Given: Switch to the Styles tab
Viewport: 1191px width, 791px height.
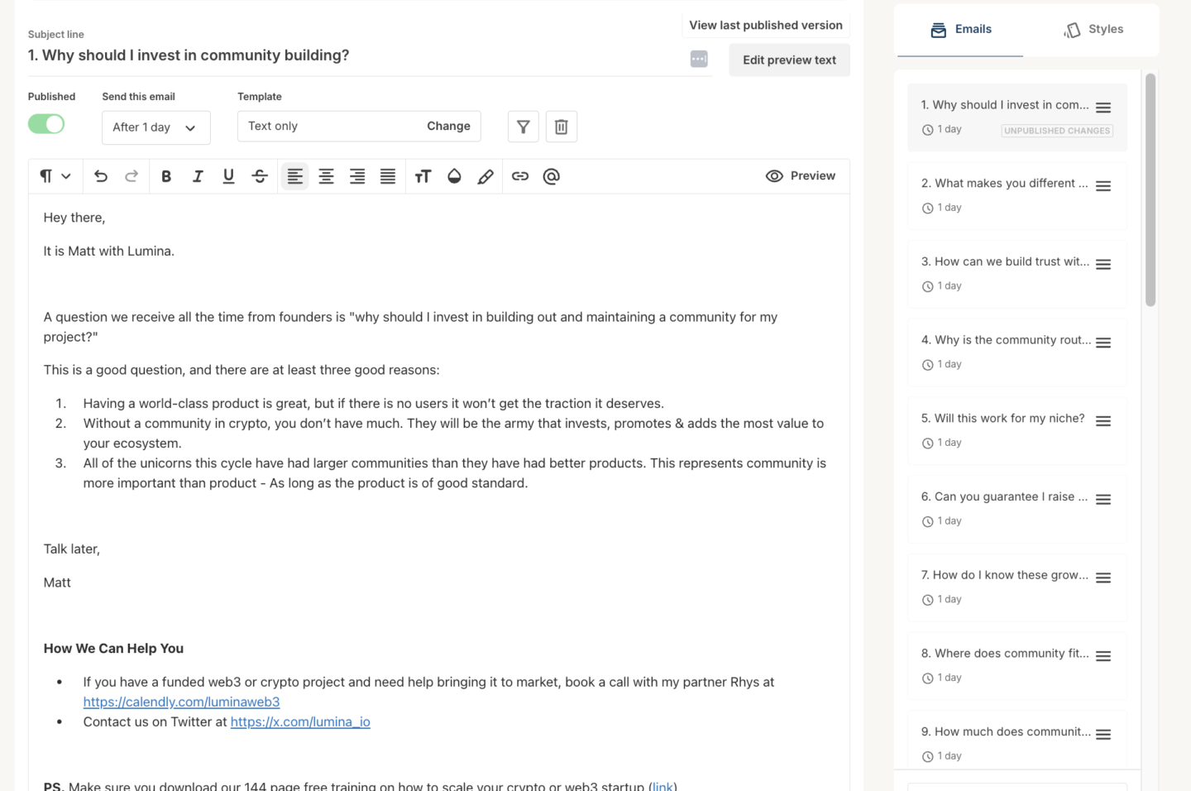Looking at the screenshot, I should 1093,30.
